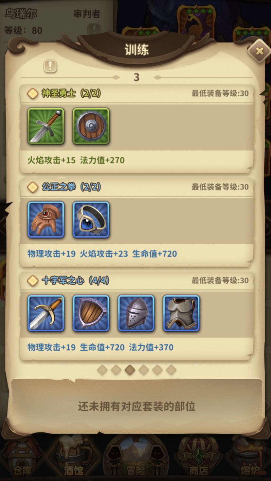Go to the first page dot
This screenshot has height=481, width=271.
tap(102, 370)
